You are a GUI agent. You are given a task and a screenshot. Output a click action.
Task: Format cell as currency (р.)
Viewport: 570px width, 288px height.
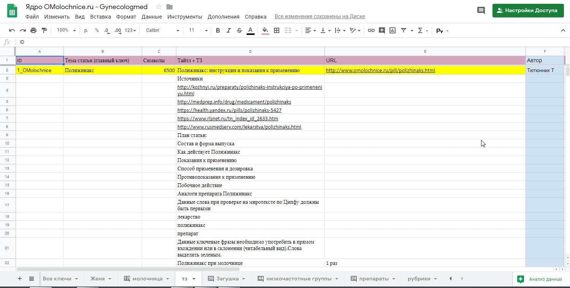[86, 30]
